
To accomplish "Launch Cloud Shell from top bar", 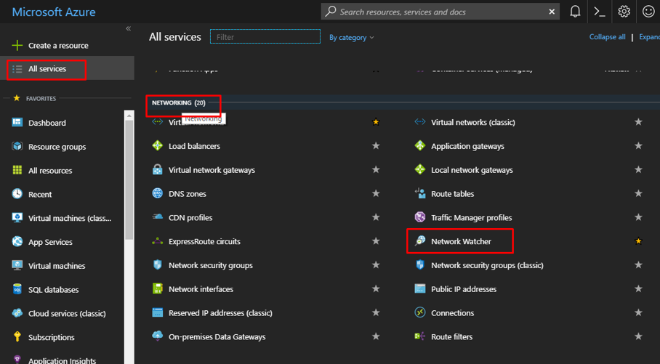I will click(x=599, y=12).
